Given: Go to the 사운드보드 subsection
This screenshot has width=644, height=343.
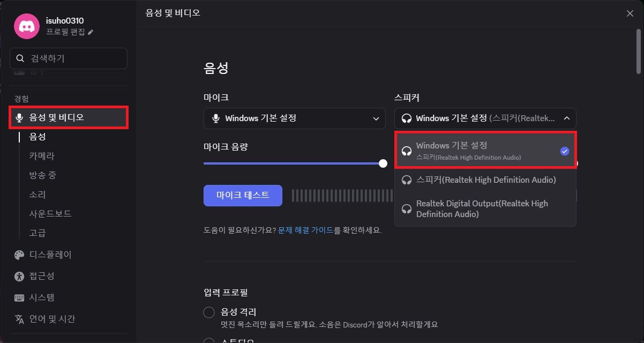Looking at the screenshot, I should pos(50,214).
